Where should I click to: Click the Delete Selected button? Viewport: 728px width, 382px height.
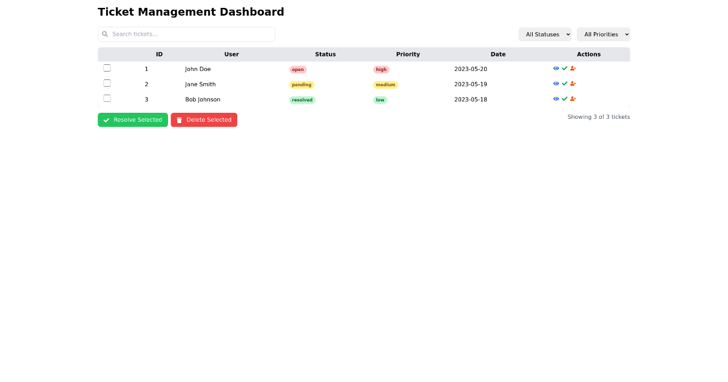[204, 119]
